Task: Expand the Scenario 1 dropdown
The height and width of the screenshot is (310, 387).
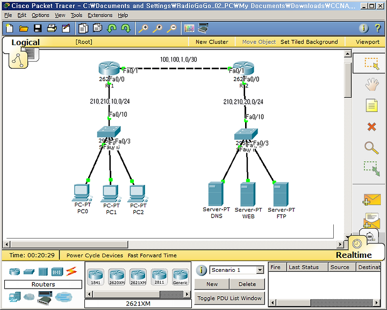Action: pyautogui.click(x=260, y=270)
